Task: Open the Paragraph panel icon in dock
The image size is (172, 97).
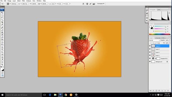Action: [x=147, y=21]
